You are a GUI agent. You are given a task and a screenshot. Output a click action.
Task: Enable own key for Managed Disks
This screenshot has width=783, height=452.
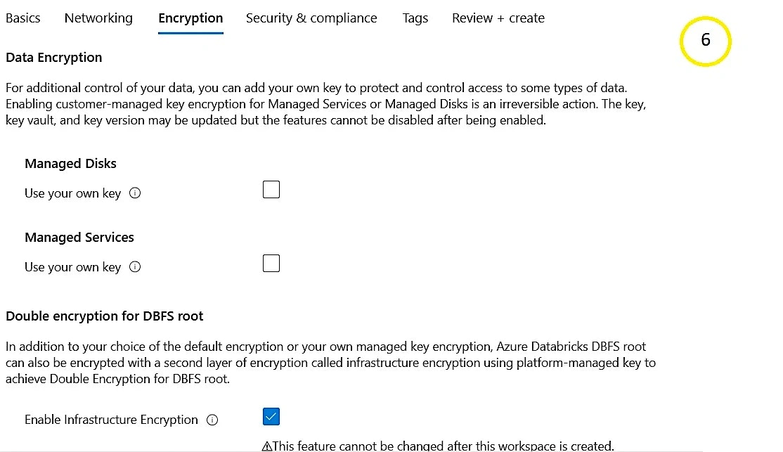tap(271, 190)
